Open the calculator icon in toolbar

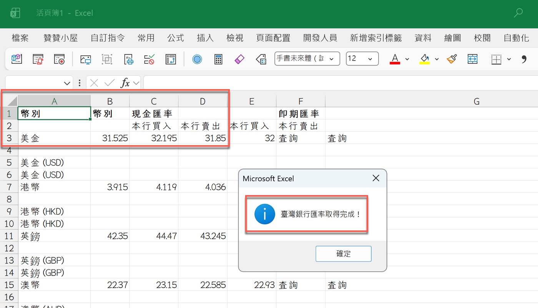[218, 59]
